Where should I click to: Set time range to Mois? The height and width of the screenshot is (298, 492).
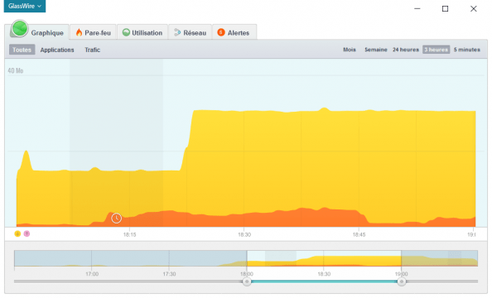(x=350, y=50)
